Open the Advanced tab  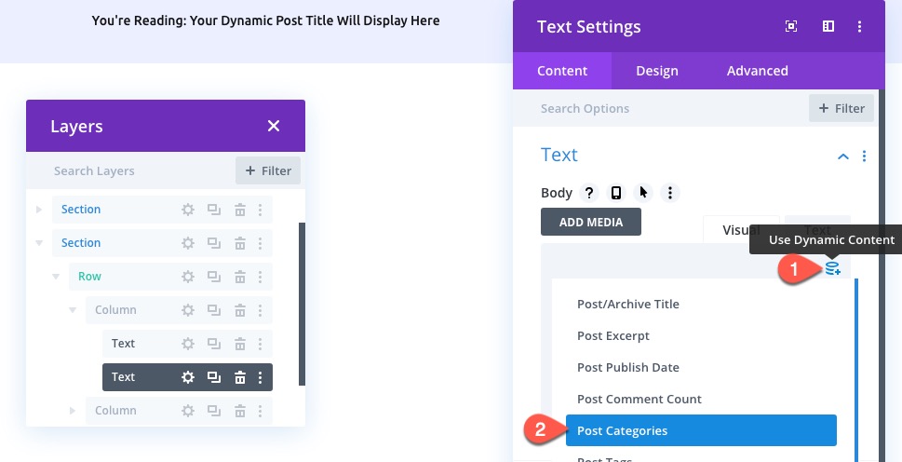(757, 71)
